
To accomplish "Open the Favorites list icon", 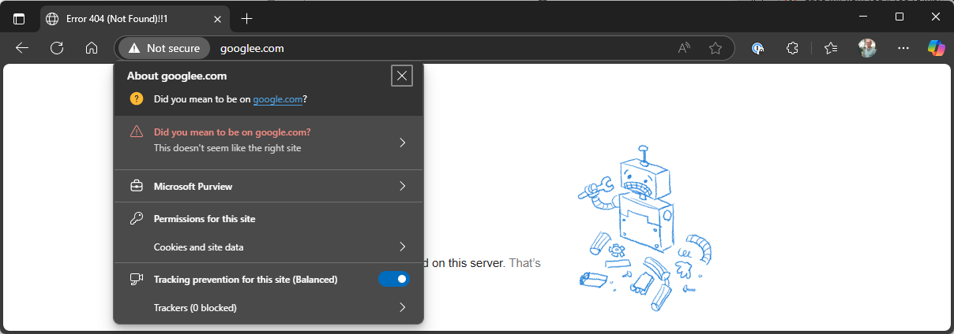I will click(831, 48).
